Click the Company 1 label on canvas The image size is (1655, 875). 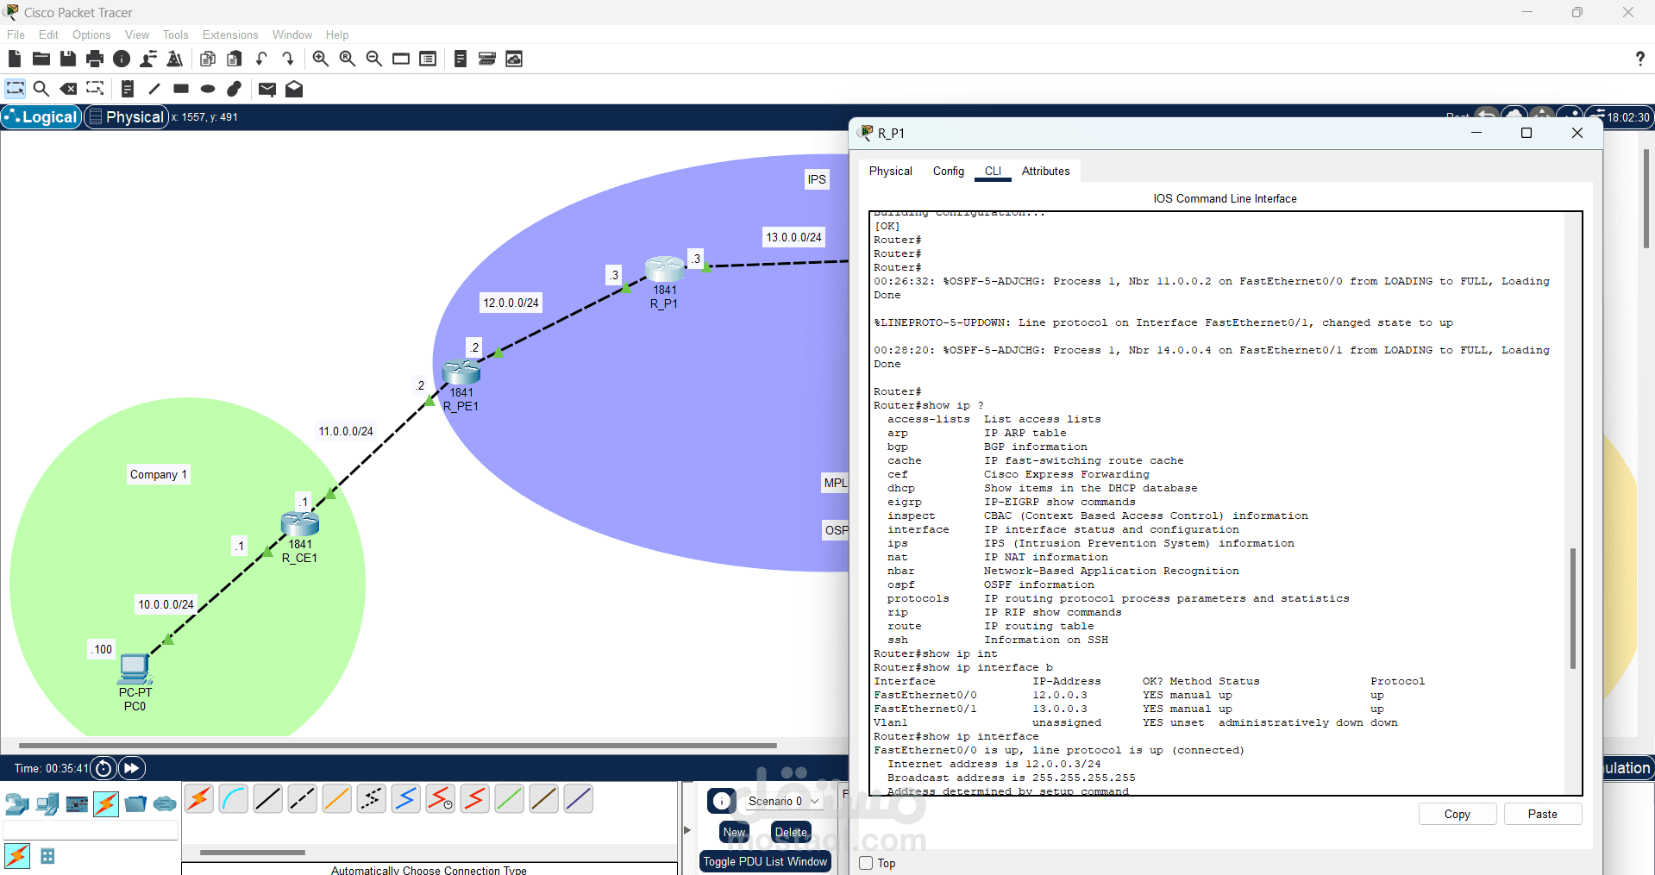coord(159,474)
